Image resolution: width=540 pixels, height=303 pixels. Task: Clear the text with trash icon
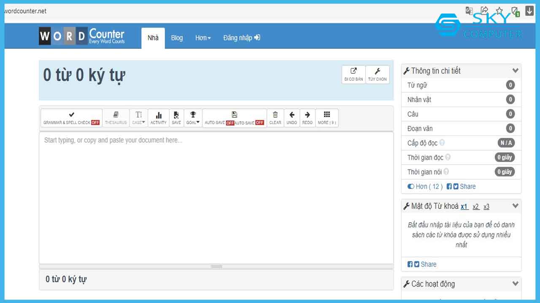click(x=275, y=118)
